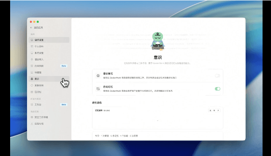The height and width of the screenshot is (156, 271).
Task: Select the keyboard icon for 快捷键
Action: coord(32,72)
